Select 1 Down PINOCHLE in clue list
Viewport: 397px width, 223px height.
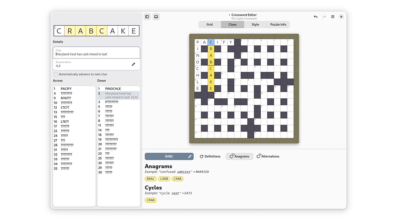tap(113, 89)
